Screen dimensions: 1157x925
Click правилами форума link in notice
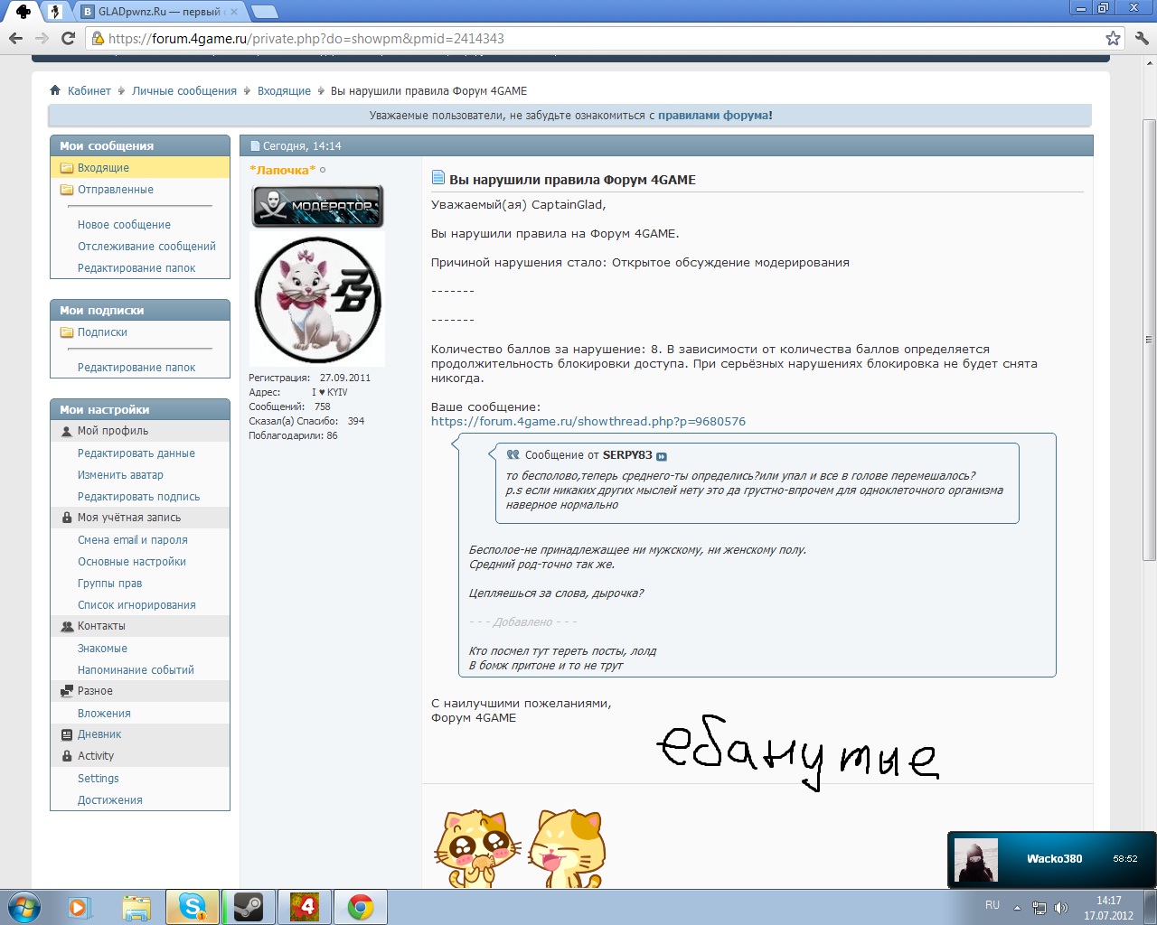point(714,116)
